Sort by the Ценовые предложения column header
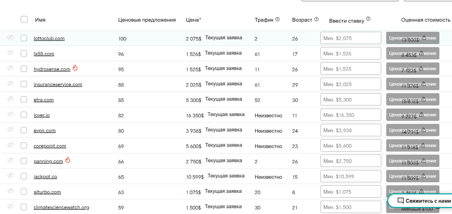Viewport: 452px width, 214px height. pos(147,20)
